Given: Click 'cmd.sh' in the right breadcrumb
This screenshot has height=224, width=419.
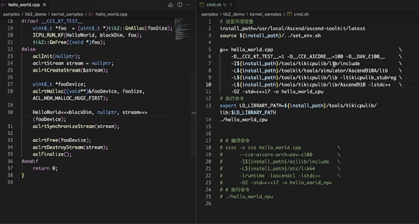Looking at the screenshot, I should [301, 14].
